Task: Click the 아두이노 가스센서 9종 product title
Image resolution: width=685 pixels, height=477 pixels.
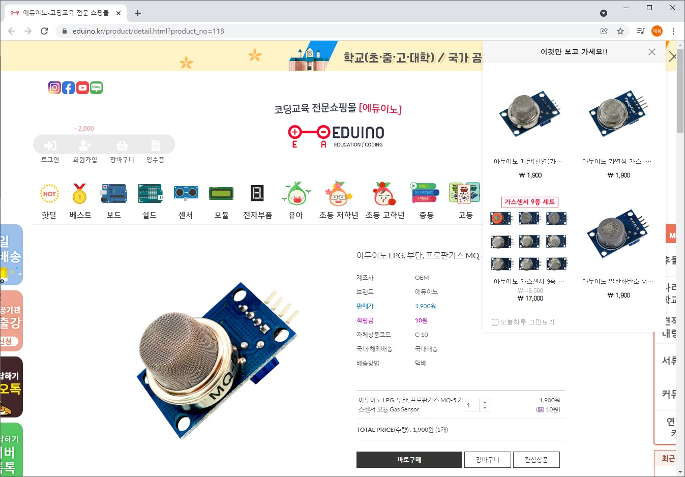Action: 529,281
